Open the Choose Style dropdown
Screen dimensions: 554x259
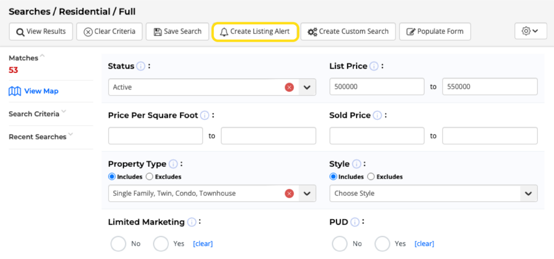[433, 194]
